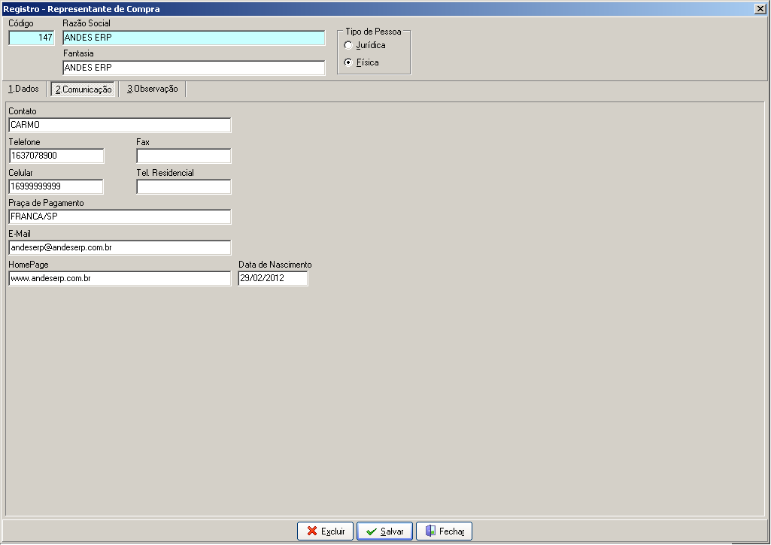Click into the Fantasia text box

click(x=194, y=68)
